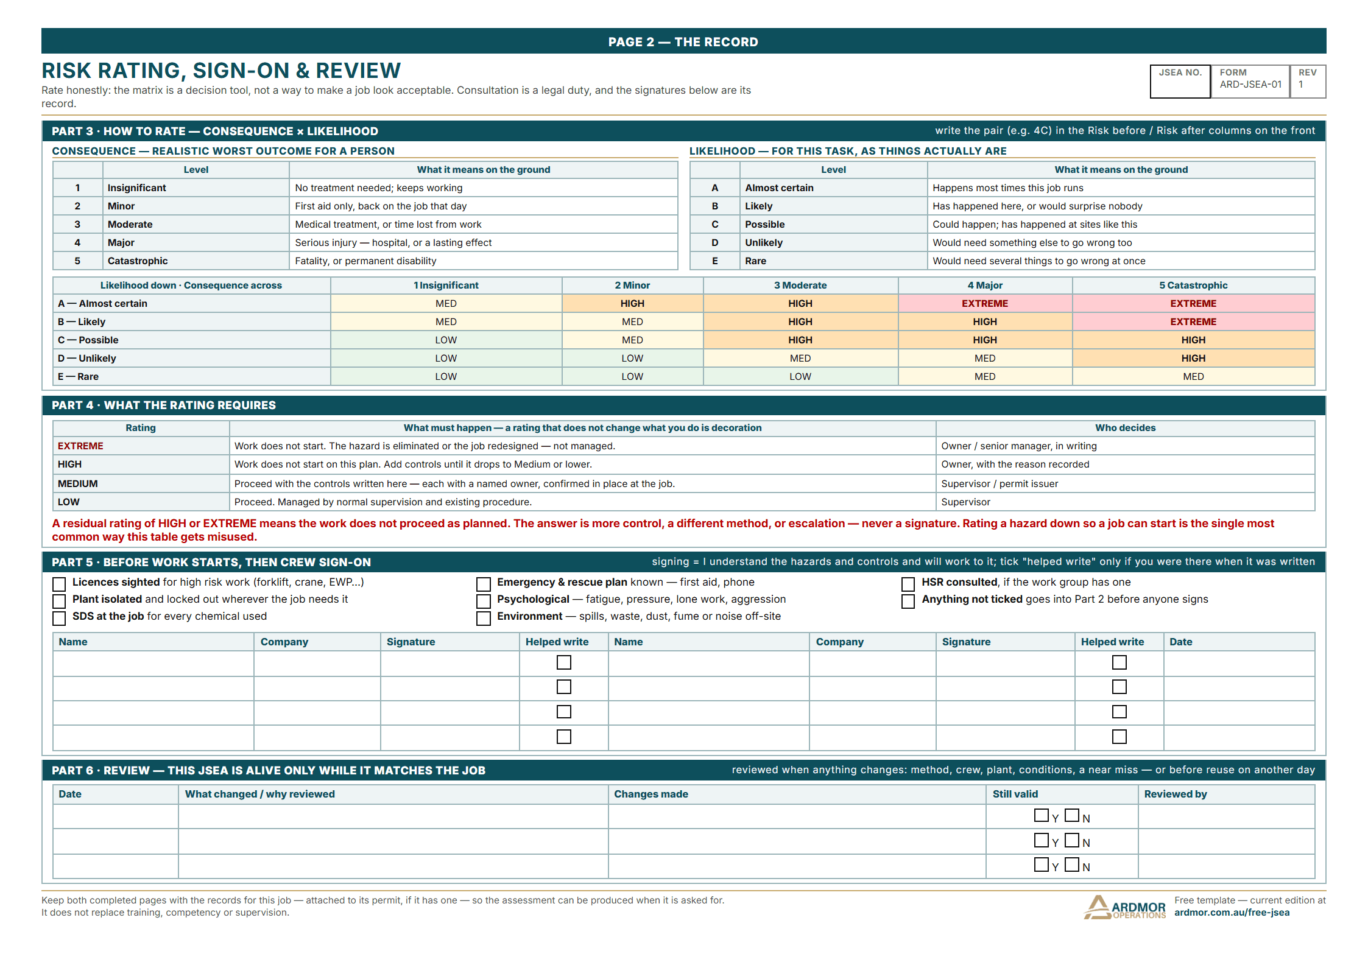Screen dimensions: 1368x968
Task: Click the PART 3 section header
Action: tap(683, 131)
